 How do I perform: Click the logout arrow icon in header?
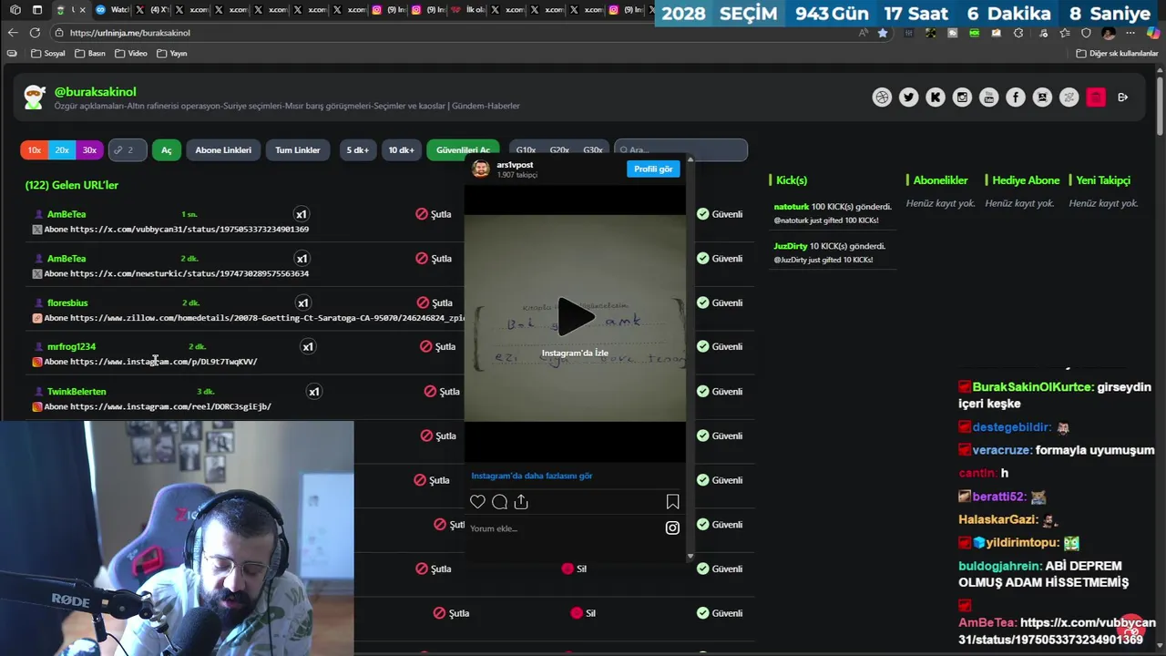pos(1122,97)
